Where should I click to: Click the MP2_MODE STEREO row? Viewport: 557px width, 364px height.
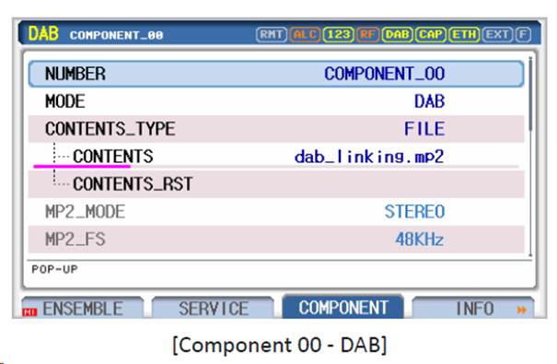click(276, 212)
